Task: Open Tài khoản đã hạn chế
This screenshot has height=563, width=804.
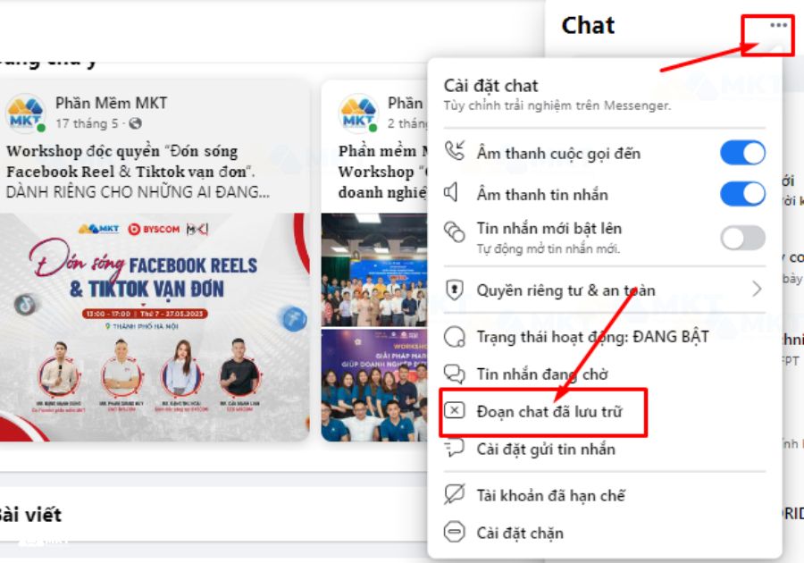Action: click(x=551, y=496)
